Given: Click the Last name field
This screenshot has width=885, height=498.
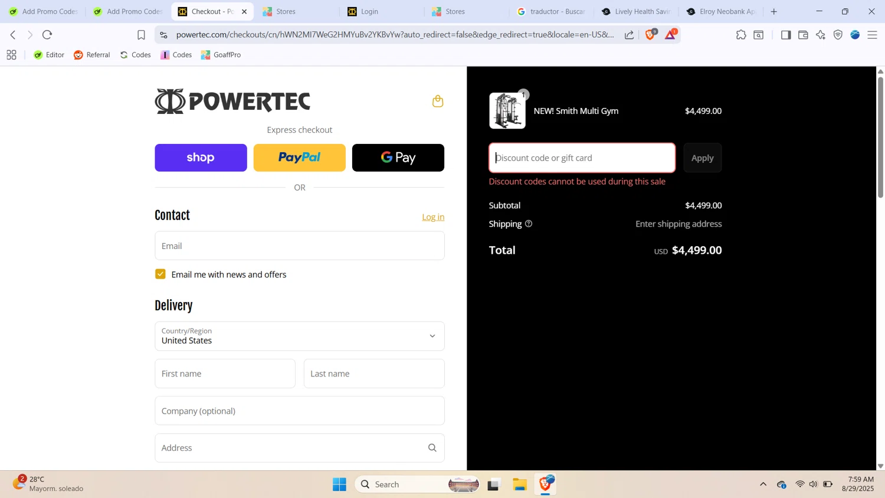Looking at the screenshot, I should (x=374, y=373).
